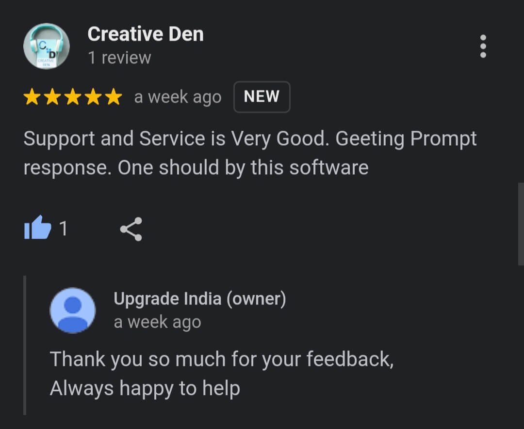Click the like count number beside the thumbs-up icon

(x=63, y=229)
